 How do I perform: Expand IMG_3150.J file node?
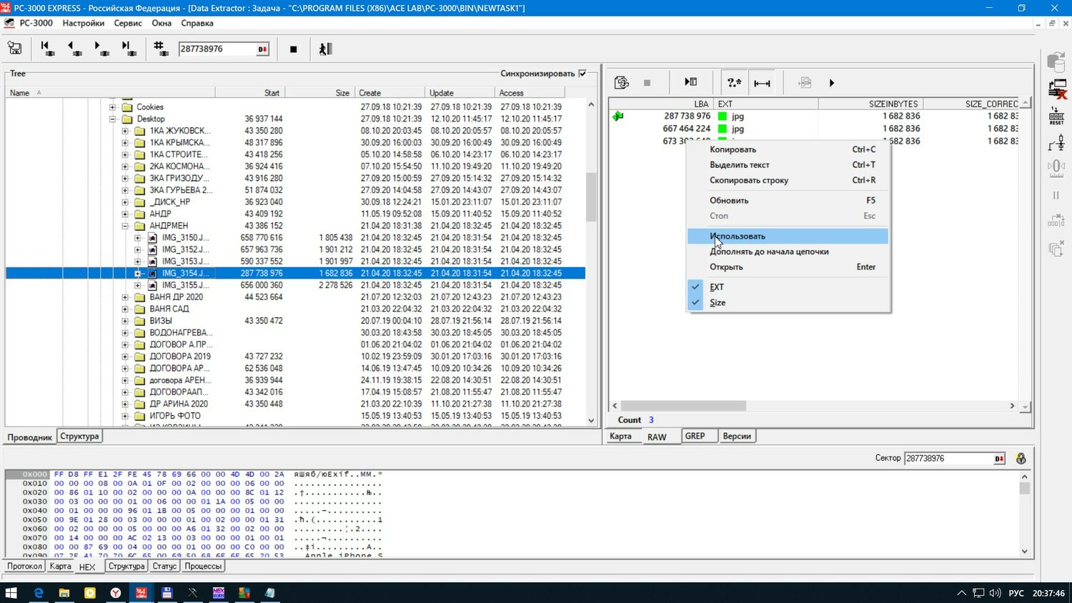coord(138,238)
